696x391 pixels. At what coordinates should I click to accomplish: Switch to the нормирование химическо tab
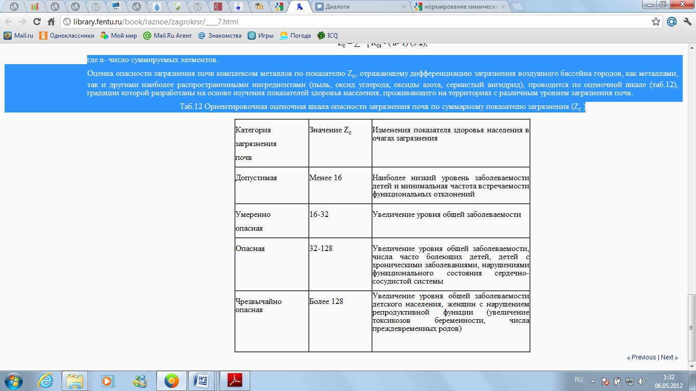coord(459,7)
